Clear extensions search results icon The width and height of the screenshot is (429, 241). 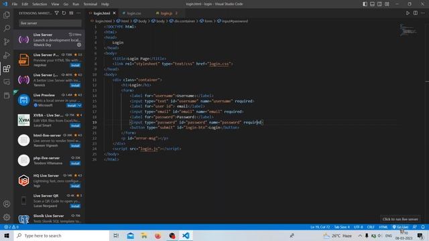pyautogui.click(x=71, y=13)
